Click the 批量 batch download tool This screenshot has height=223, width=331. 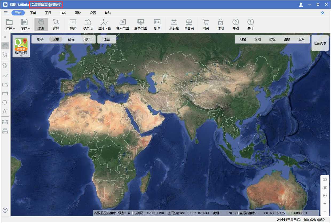click(x=157, y=24)
